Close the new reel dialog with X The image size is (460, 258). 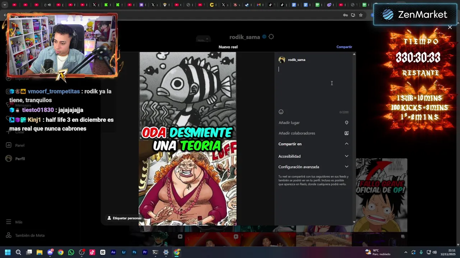point(450,27)
